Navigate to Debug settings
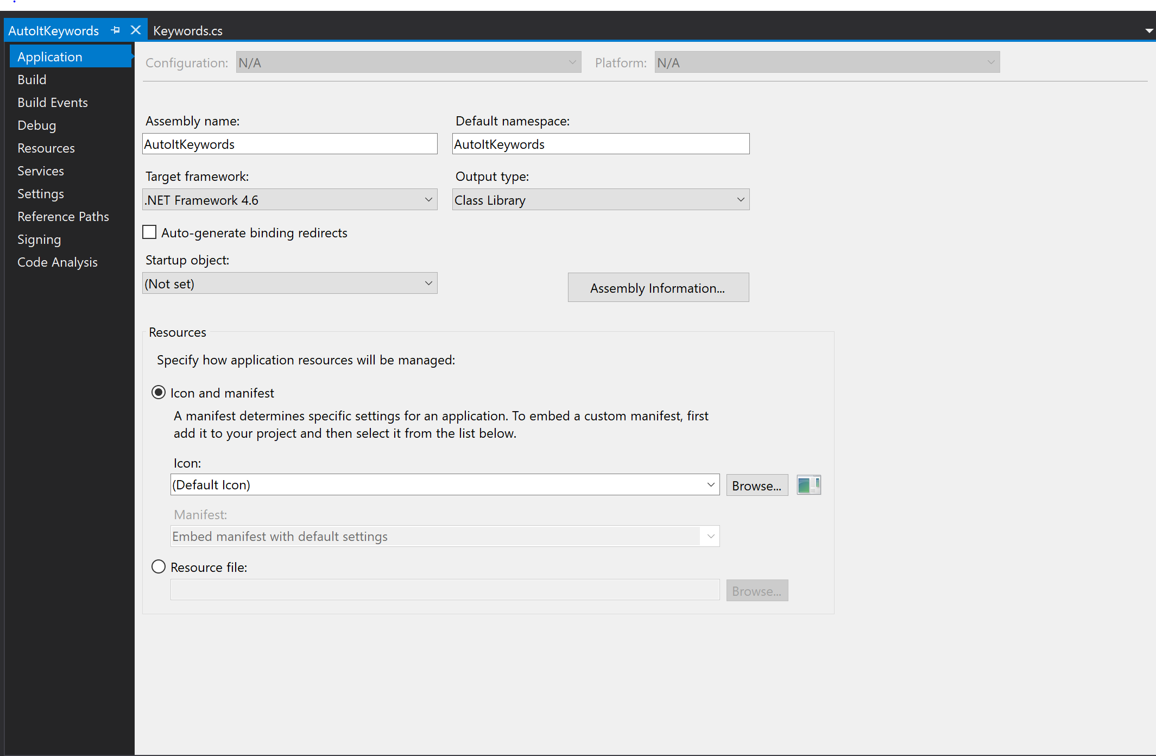 (x=36, y=125)
